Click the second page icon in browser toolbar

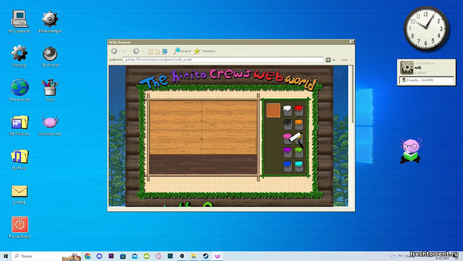[158, 51]
